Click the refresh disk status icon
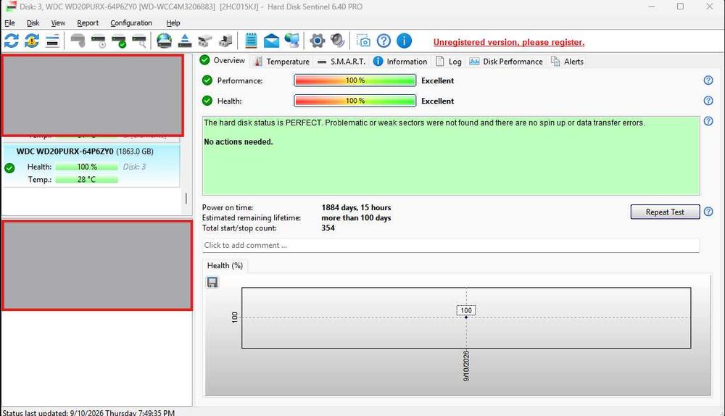The width and height of the screenshot is (725, 416). pos(12,41)
